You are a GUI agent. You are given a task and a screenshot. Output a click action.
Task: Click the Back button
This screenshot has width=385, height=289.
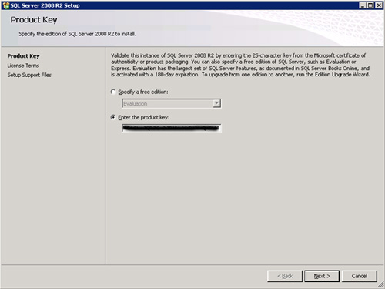[285, 276]
